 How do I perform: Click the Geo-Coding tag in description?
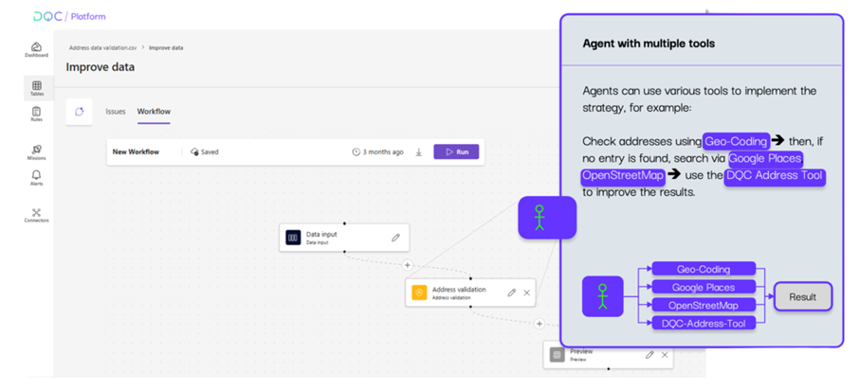click(737, 141)
